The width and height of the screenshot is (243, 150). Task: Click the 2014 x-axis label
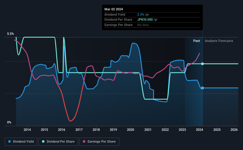[x=27, y=130]
